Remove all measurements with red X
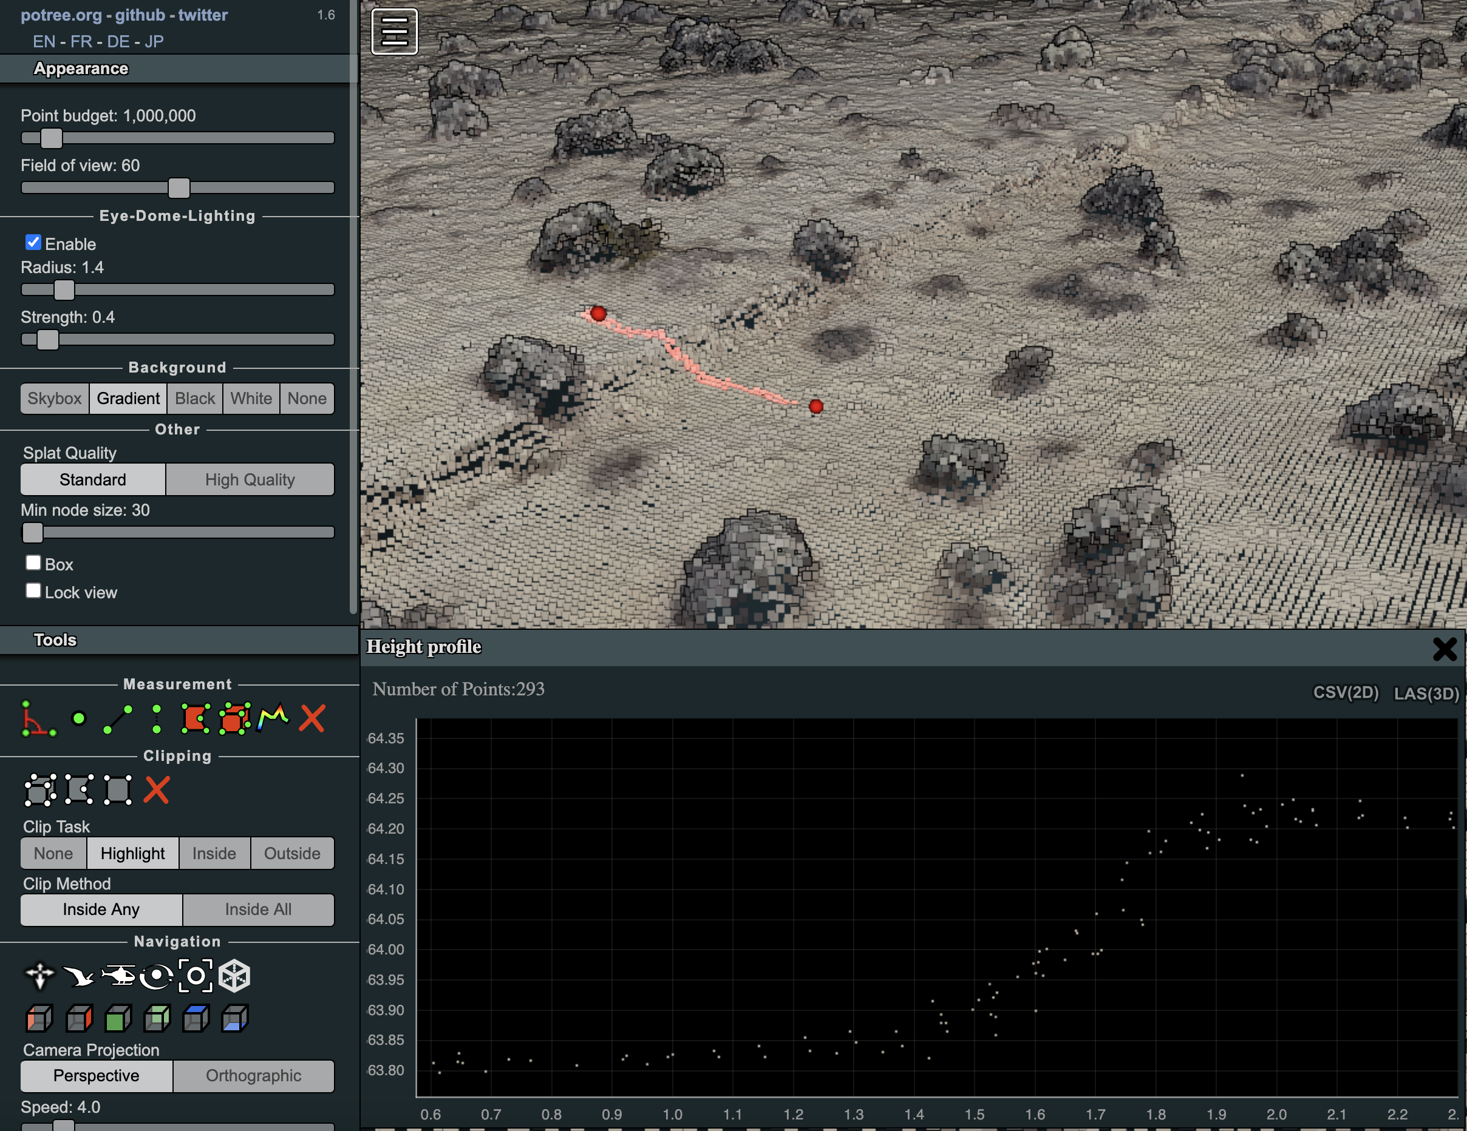The width and height of the screenshot is (1467, 1131). point(311,719)
